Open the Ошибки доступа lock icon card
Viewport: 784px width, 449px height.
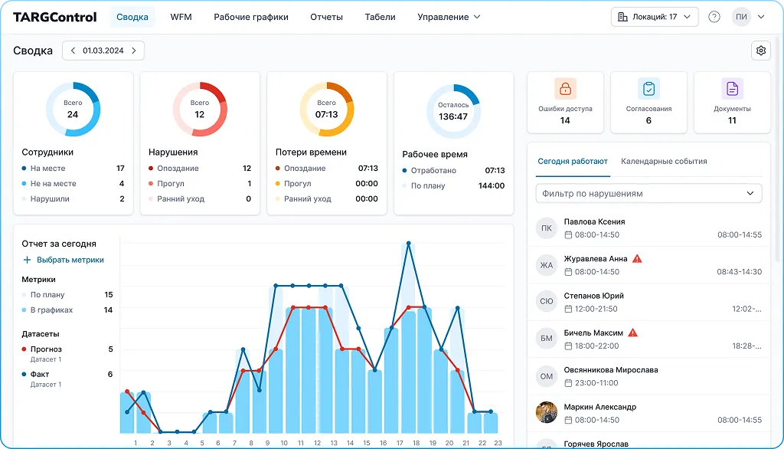click(565, 89)
